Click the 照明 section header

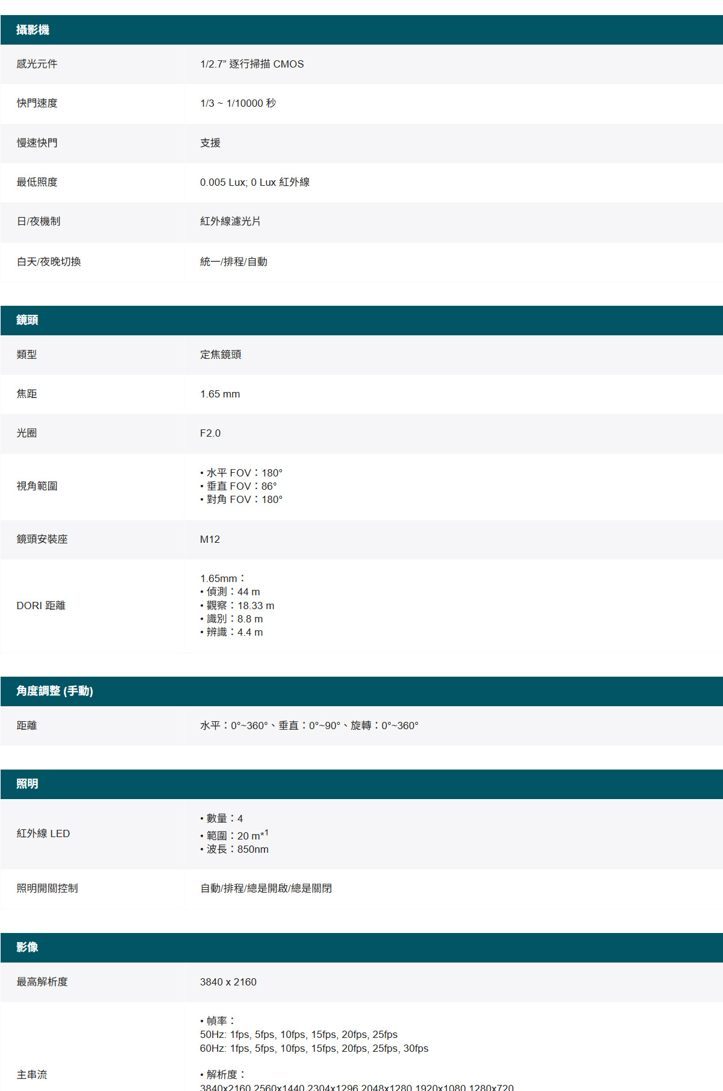[361, 784]
